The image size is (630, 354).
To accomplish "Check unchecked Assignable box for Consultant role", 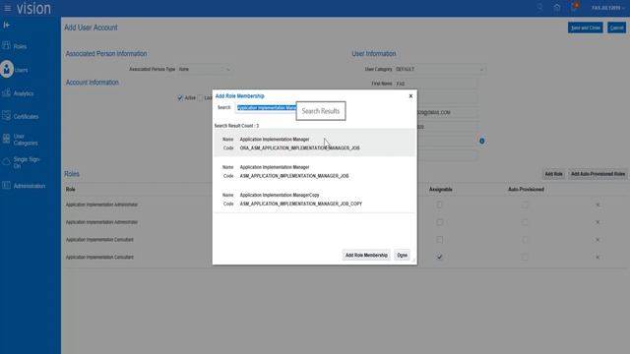I will coord(440,240).
